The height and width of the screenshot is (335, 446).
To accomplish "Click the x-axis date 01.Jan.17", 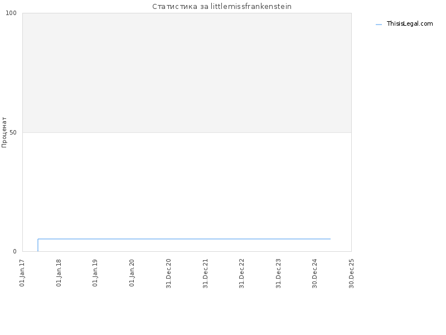I will pyautogui.click(x=22, y=273).
